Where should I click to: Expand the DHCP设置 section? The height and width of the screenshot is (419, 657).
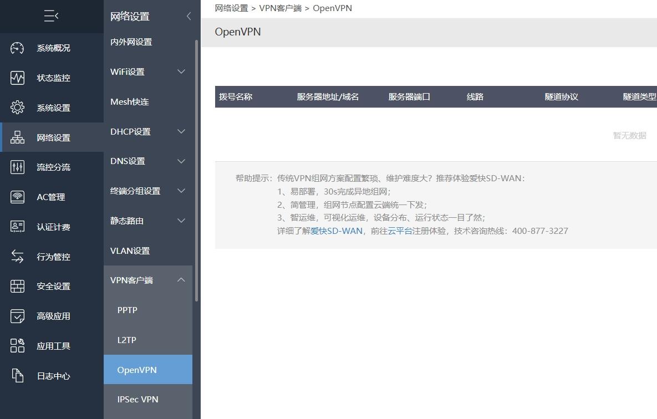pos(181,131)
